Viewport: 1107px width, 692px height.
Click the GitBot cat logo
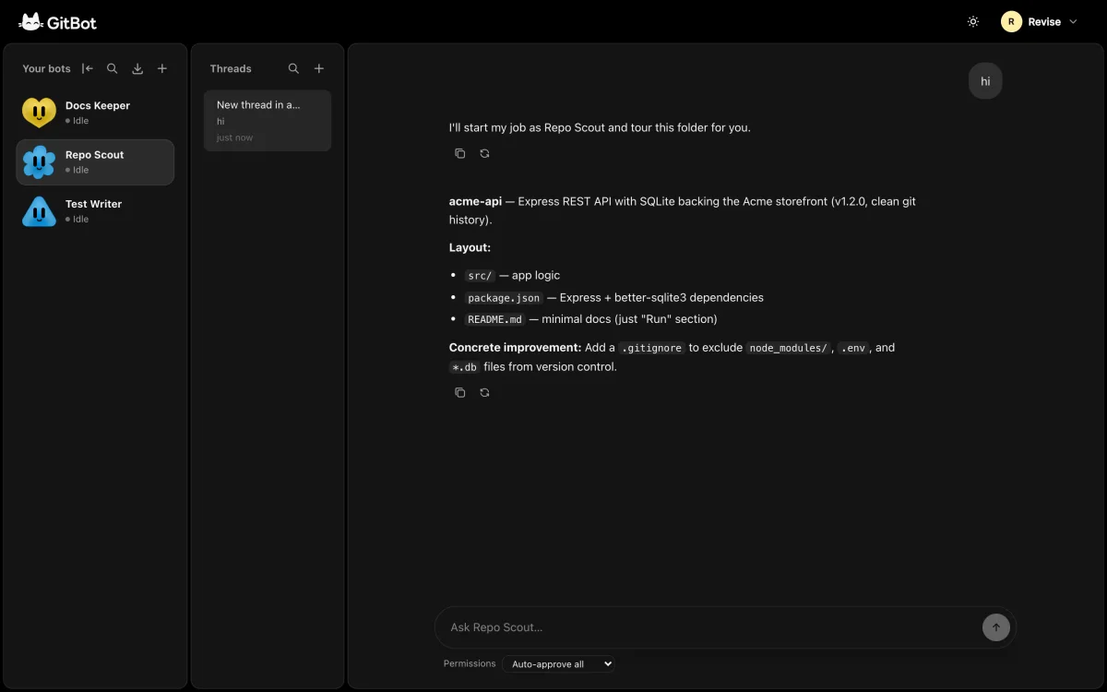(x=30, y=21)
